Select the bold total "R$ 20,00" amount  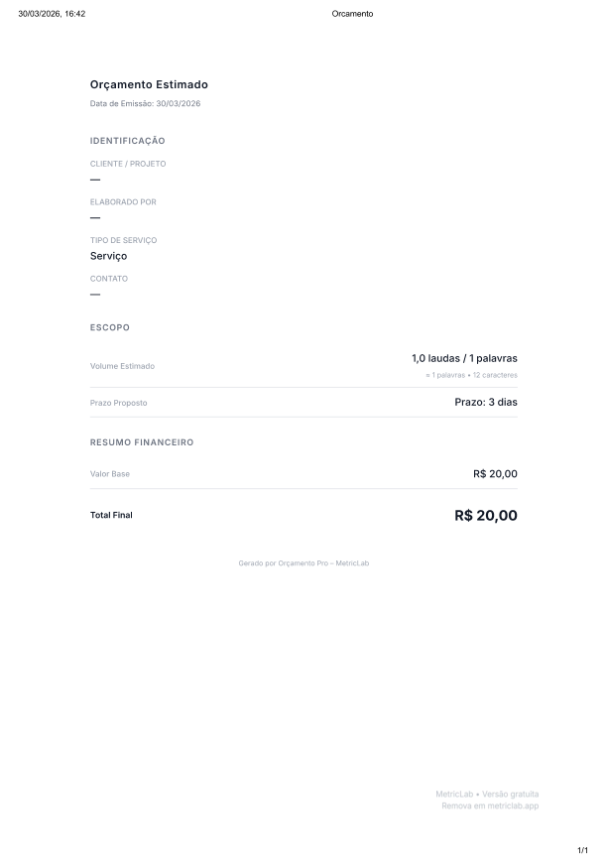pos(485,516)
